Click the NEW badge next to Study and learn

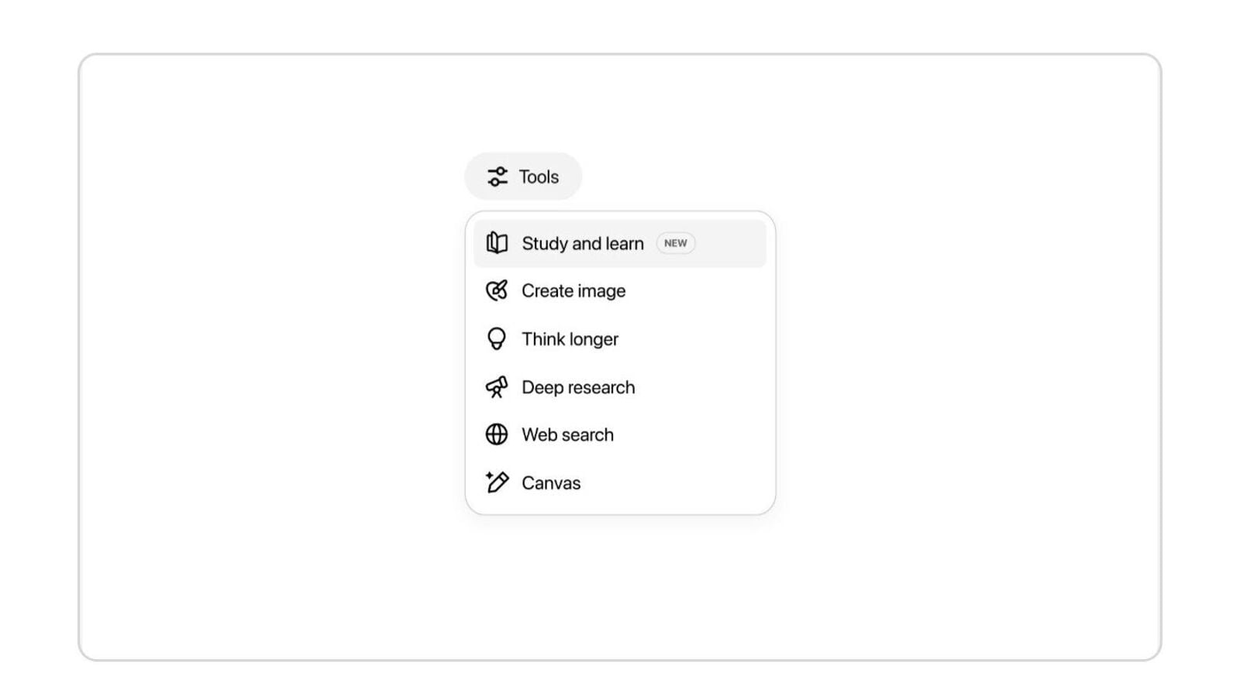tap(675, 243)
